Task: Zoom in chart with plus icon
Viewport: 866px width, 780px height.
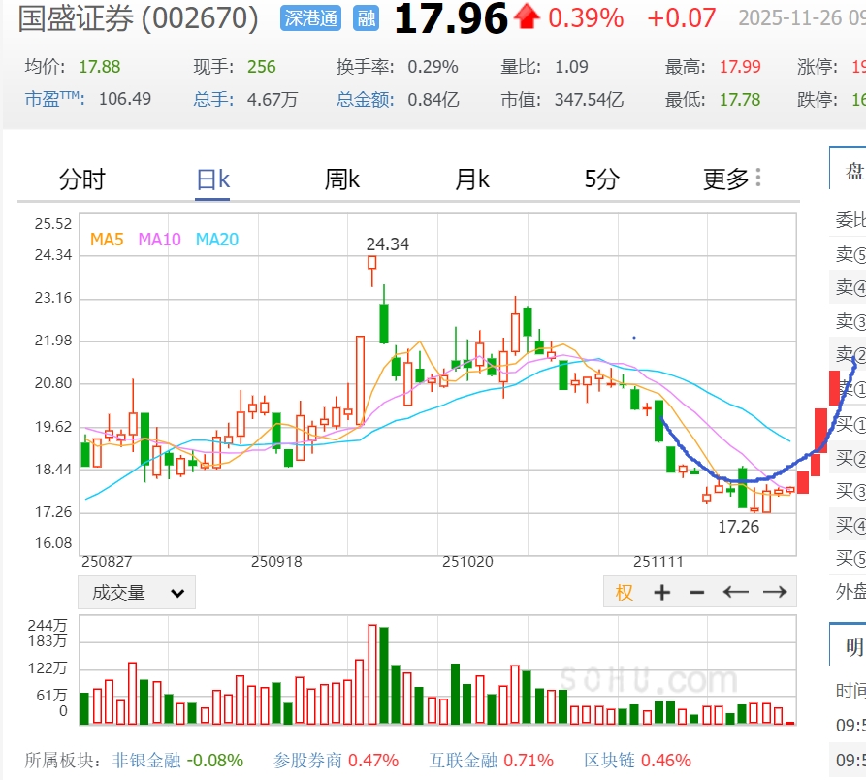Action: coord(661,592)
